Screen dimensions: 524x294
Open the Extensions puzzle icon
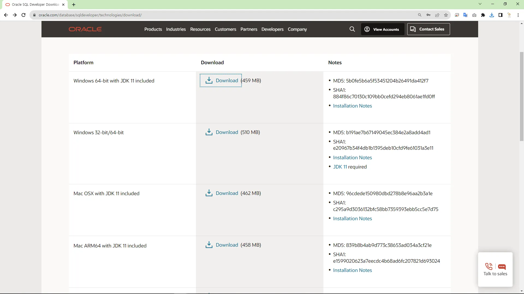click(483, 15)
